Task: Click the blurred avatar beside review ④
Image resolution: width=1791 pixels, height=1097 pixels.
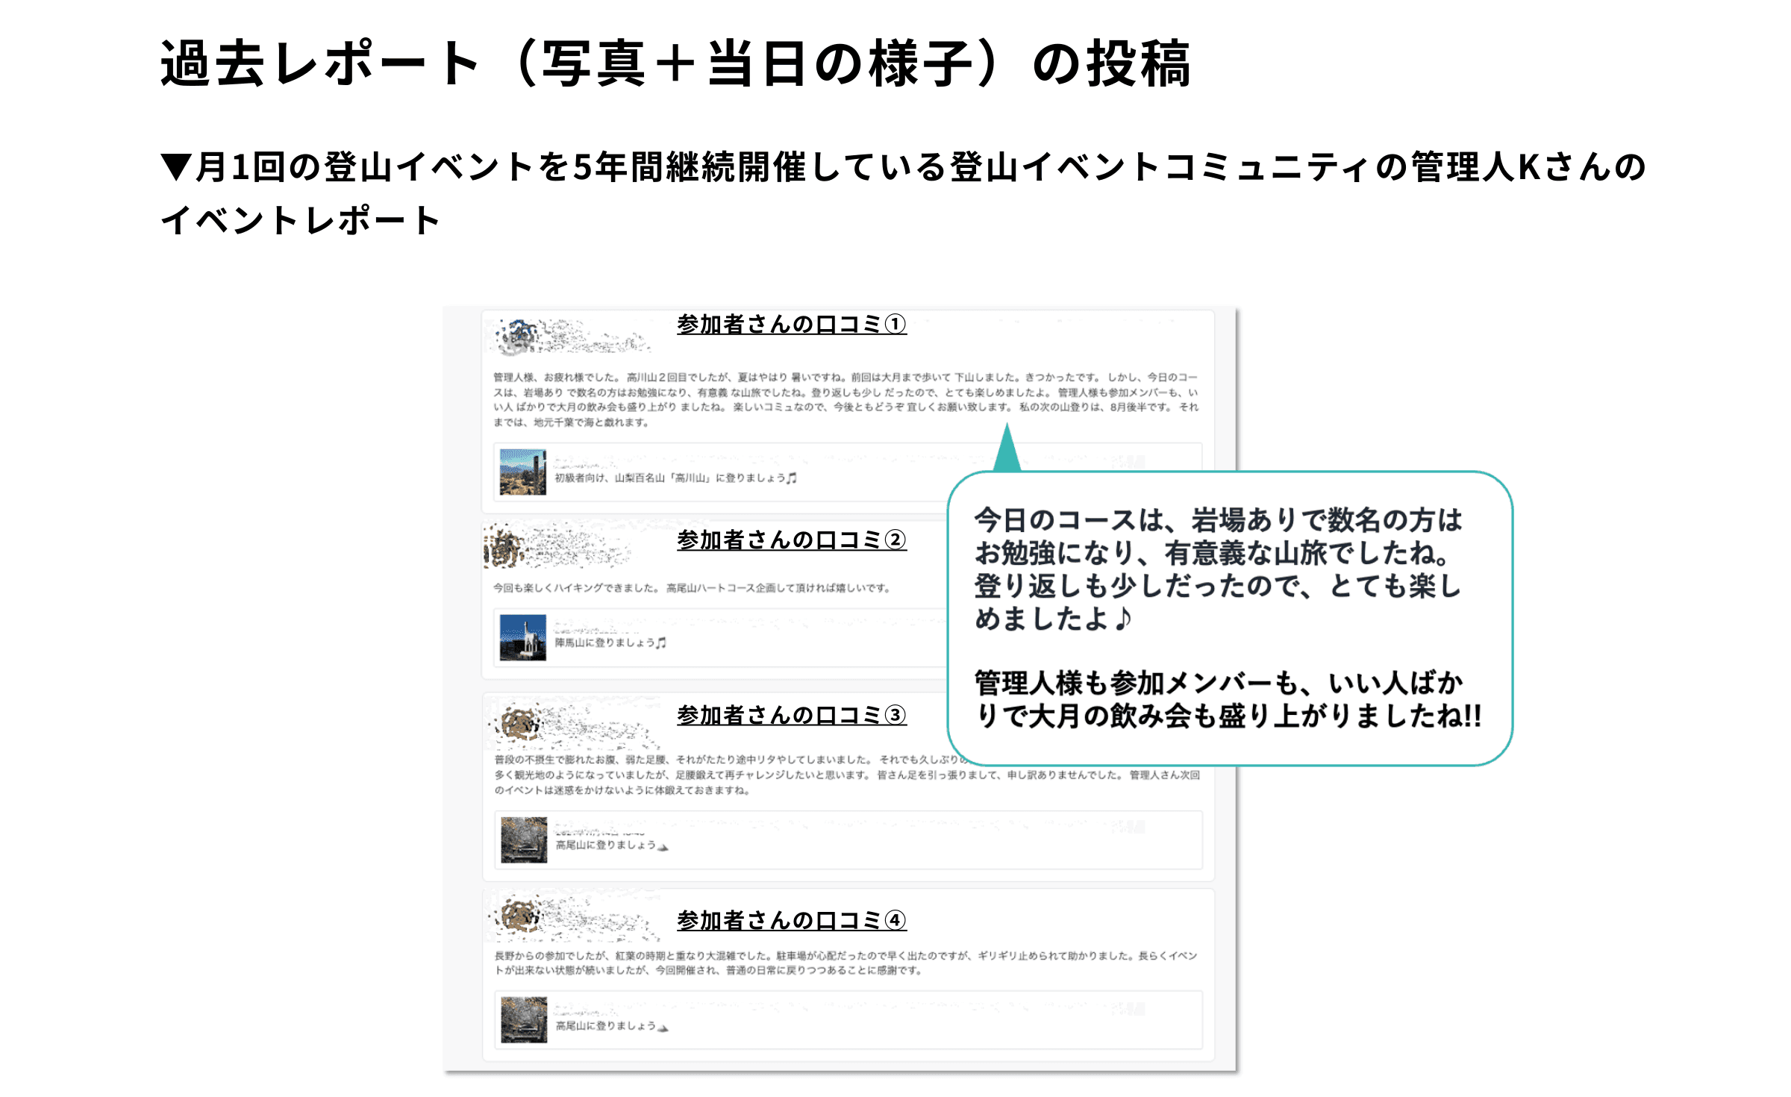Action: (x=520, y=915)
